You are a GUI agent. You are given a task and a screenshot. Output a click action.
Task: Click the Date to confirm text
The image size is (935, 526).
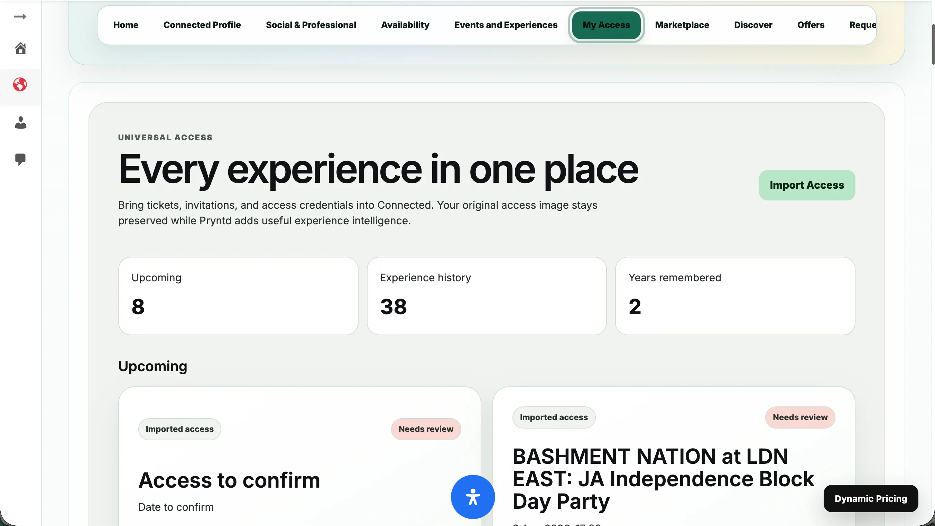pos(176,507)
